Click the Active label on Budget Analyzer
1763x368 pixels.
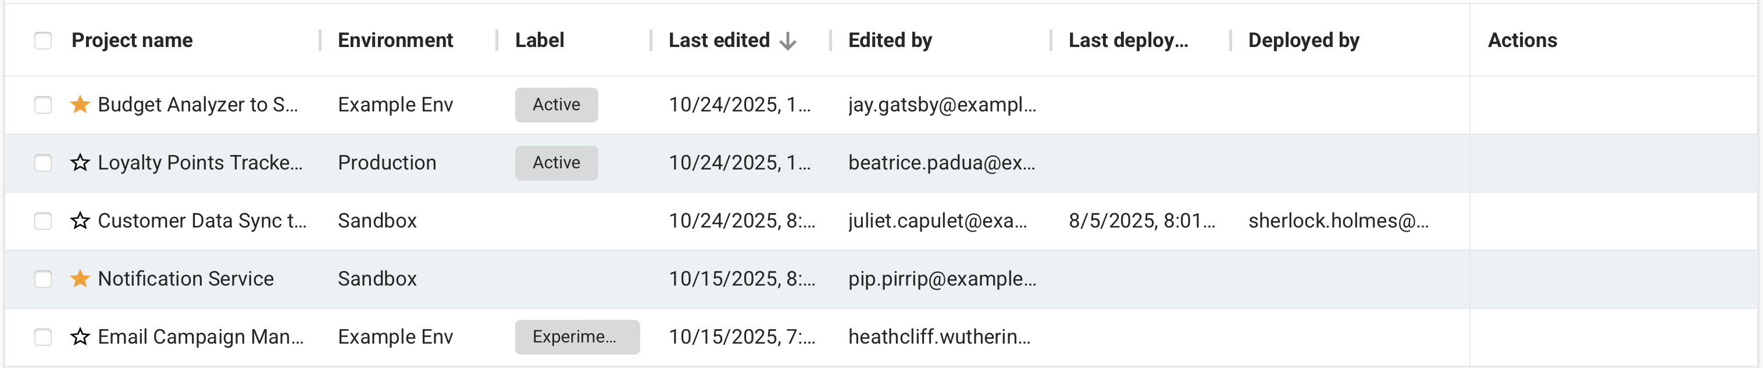[556, 104]
